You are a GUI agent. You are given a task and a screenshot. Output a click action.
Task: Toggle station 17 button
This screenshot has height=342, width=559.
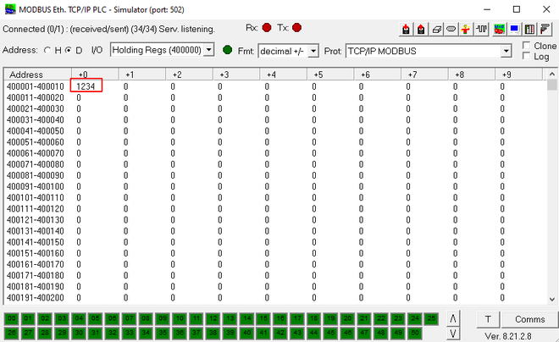point(297,318)
